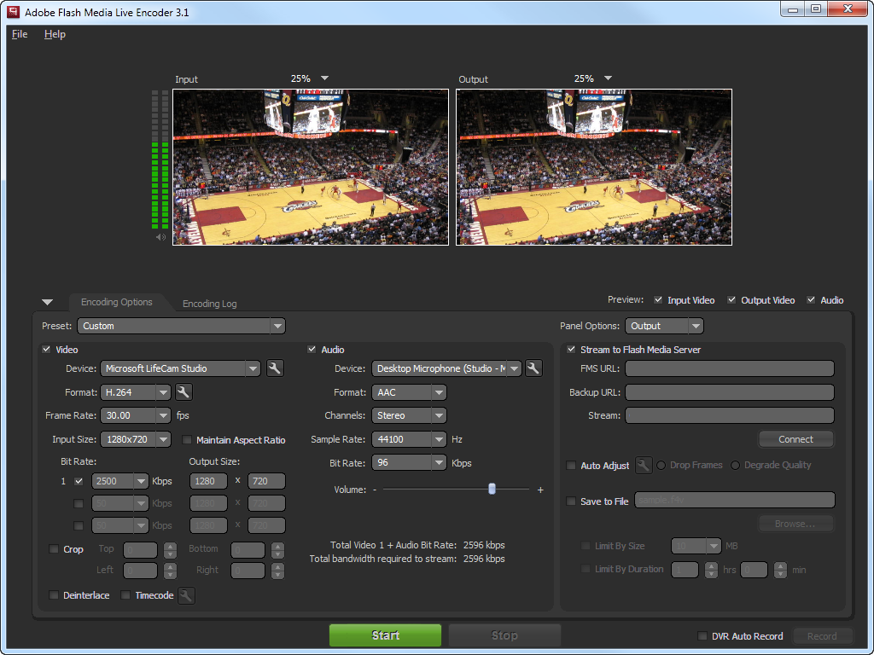The width and height of the screenshot is (874, 655).
Task: Open audio device settings wrench
Action: pyautogui.click(x=533, y=368)
